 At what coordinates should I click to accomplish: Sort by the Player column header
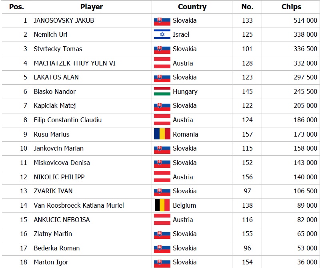pyautogui.click(x=92, y=7)
